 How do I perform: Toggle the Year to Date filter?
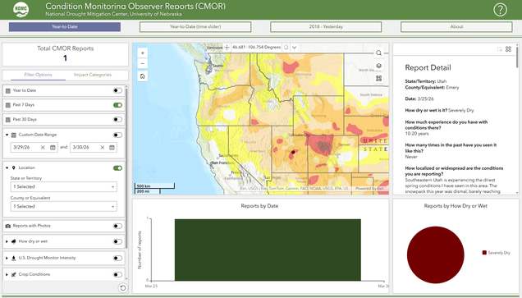117,90
